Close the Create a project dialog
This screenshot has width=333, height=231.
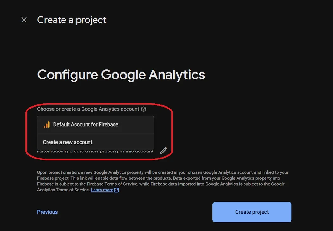point(24,20)
